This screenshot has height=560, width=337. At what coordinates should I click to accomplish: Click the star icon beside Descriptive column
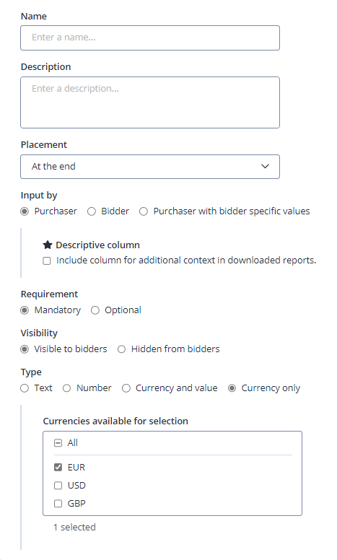pos(48,245)
